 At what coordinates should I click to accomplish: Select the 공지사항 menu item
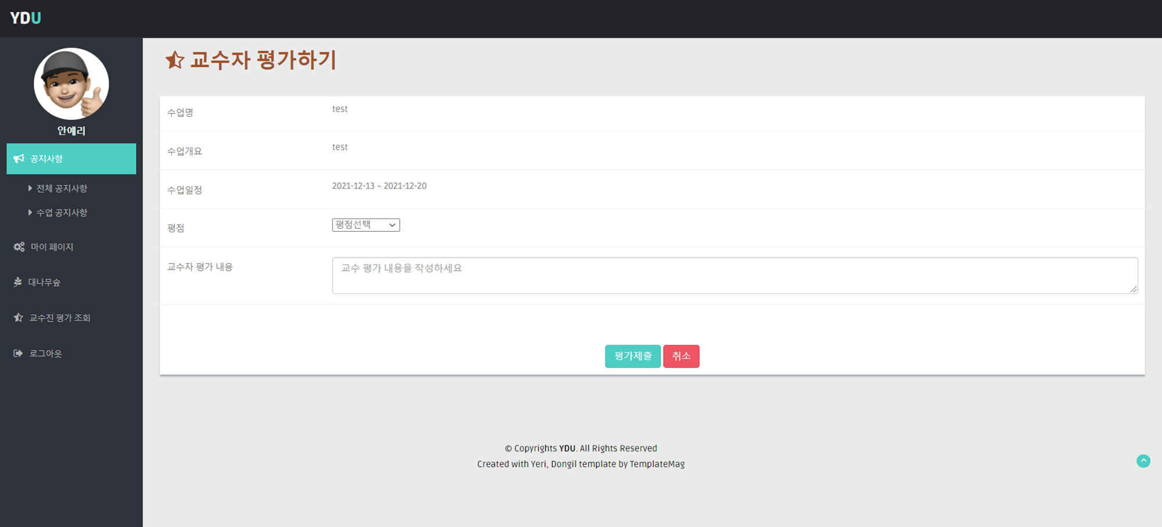[x=71, y=159]
